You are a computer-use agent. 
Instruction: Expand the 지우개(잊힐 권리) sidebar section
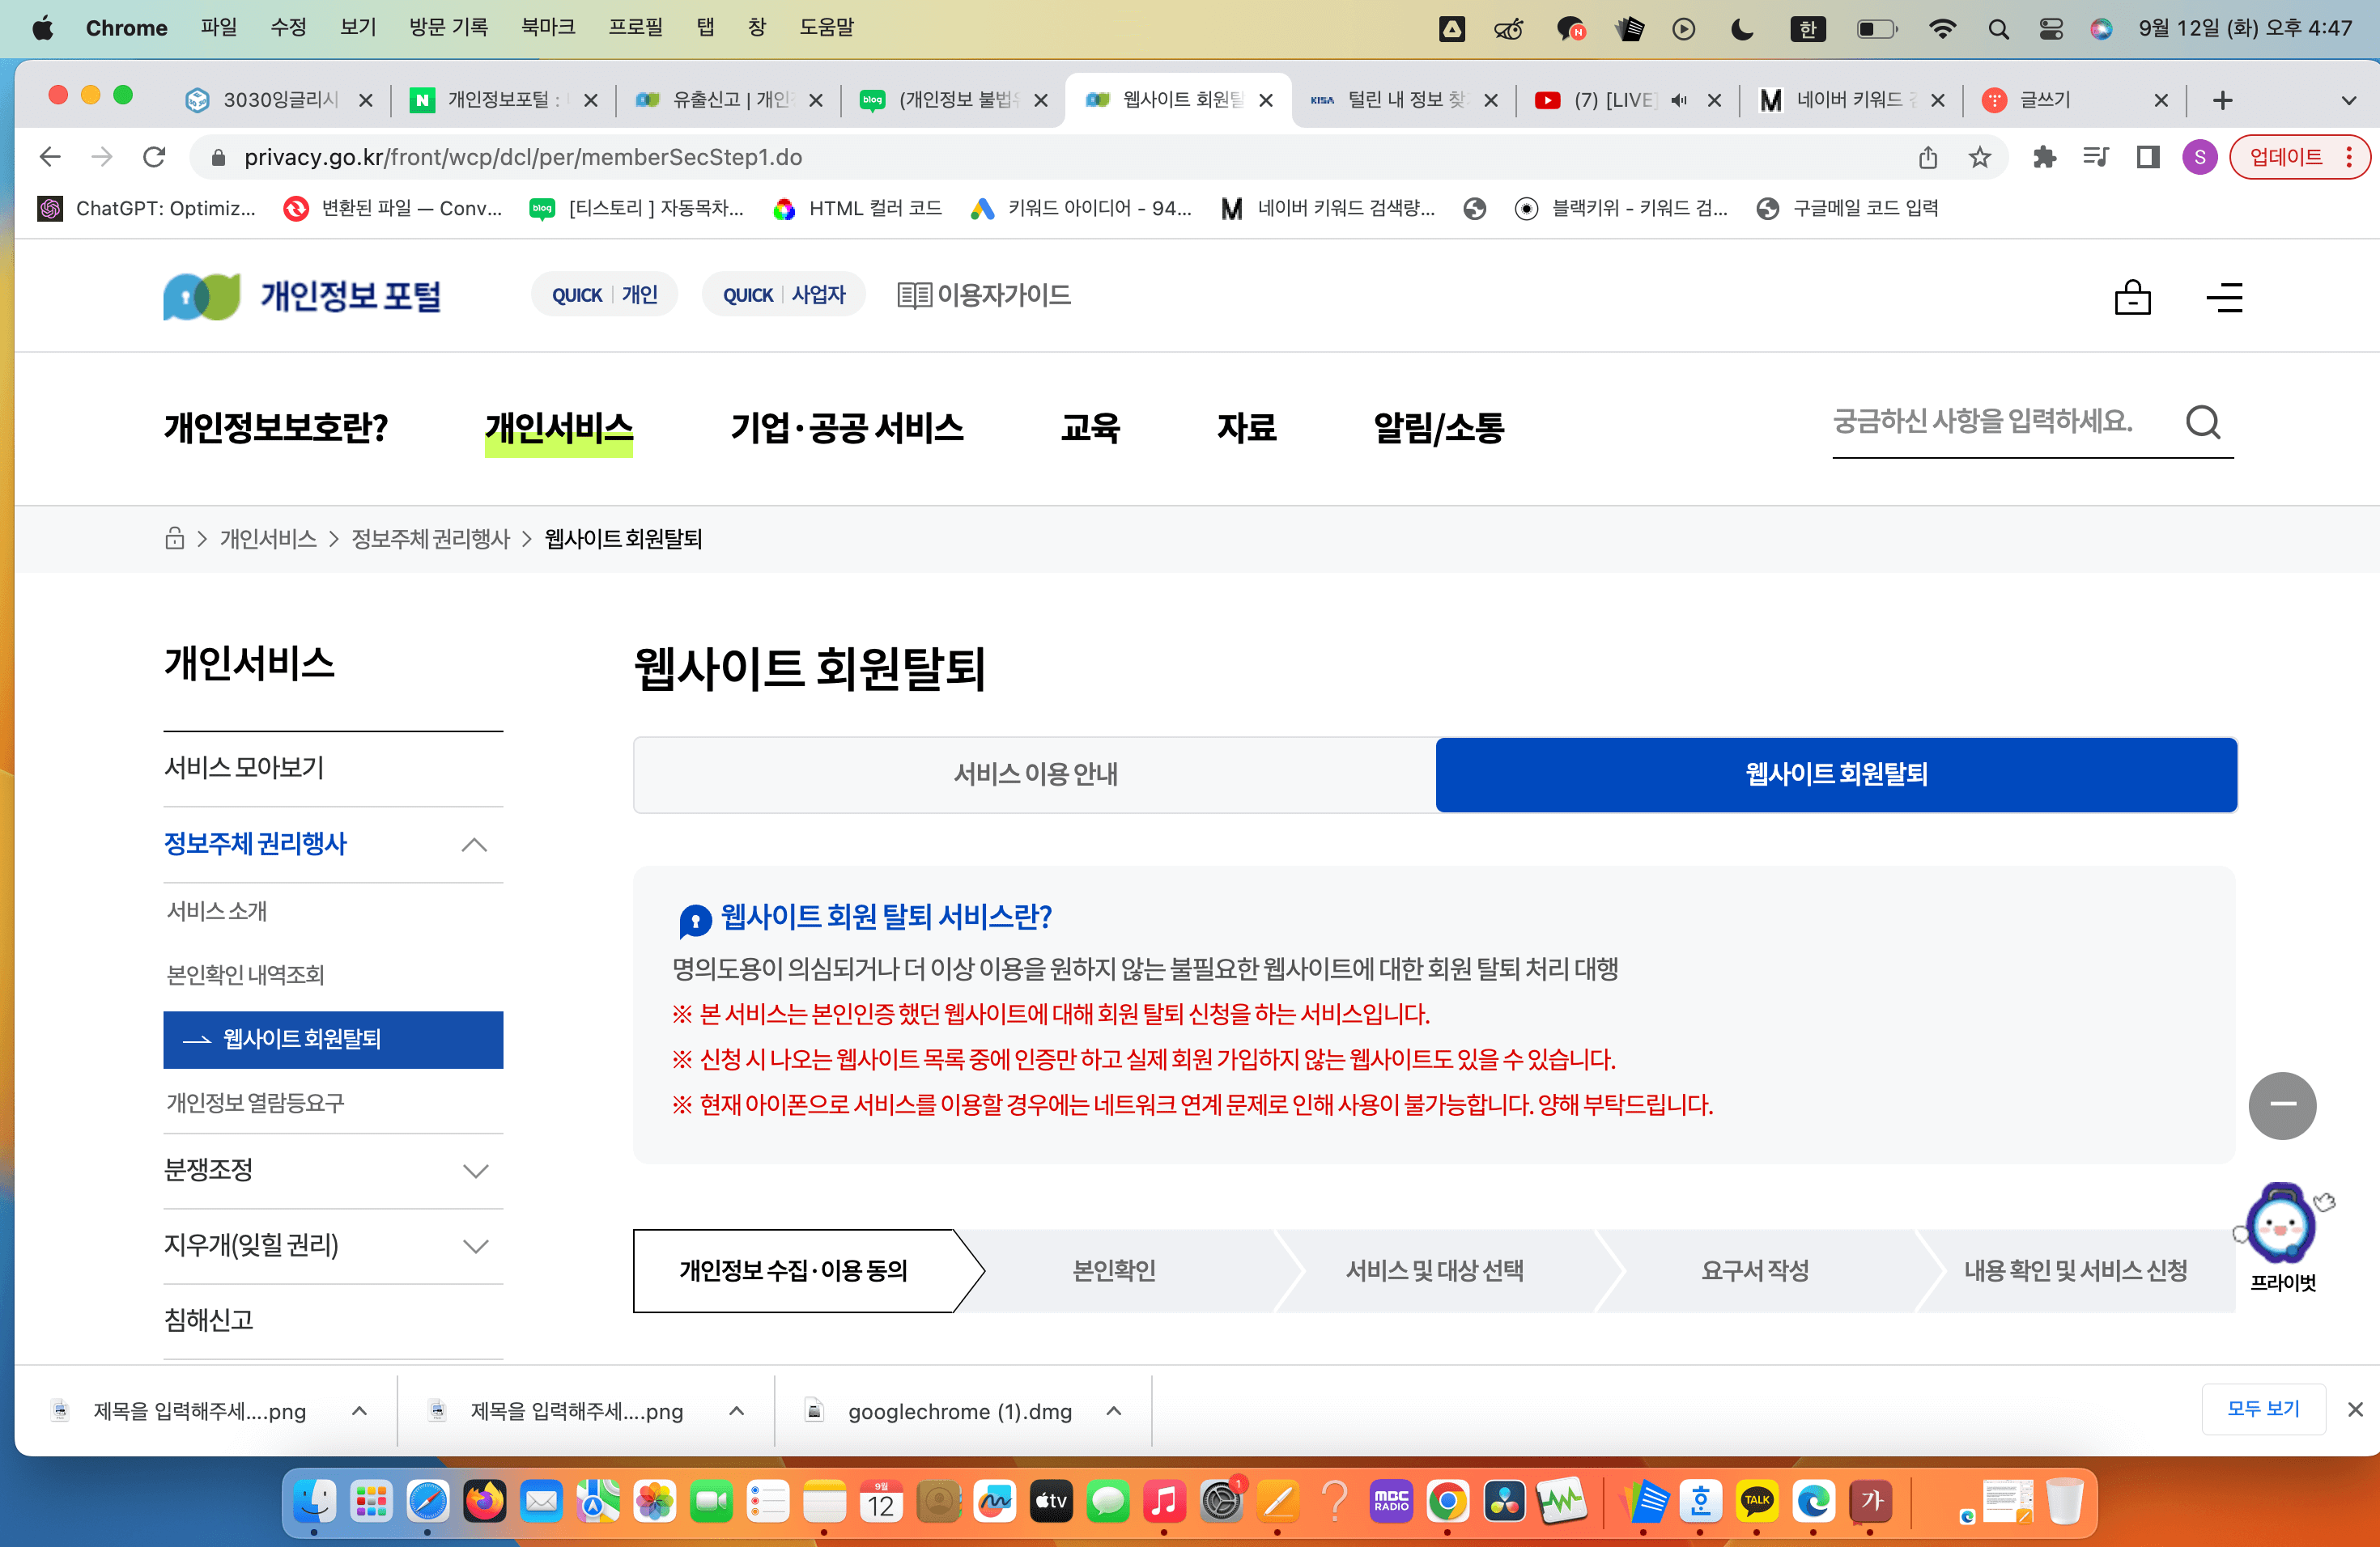click(475, 1245)
